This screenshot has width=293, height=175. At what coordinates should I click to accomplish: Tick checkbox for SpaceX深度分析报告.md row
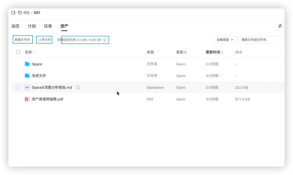pos(18,87)
